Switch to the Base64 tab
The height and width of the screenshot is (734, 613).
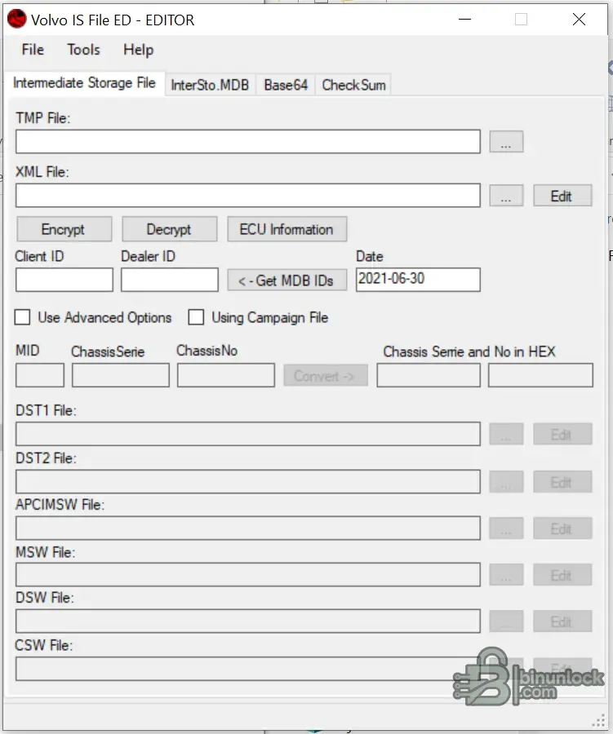click(x=286, y=85)
